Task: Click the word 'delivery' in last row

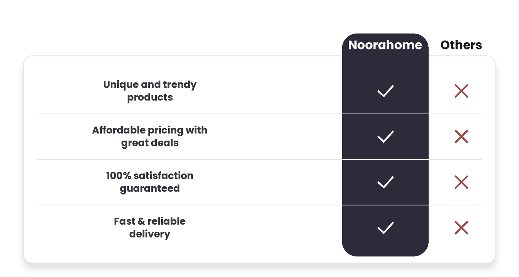Action: 150,234
